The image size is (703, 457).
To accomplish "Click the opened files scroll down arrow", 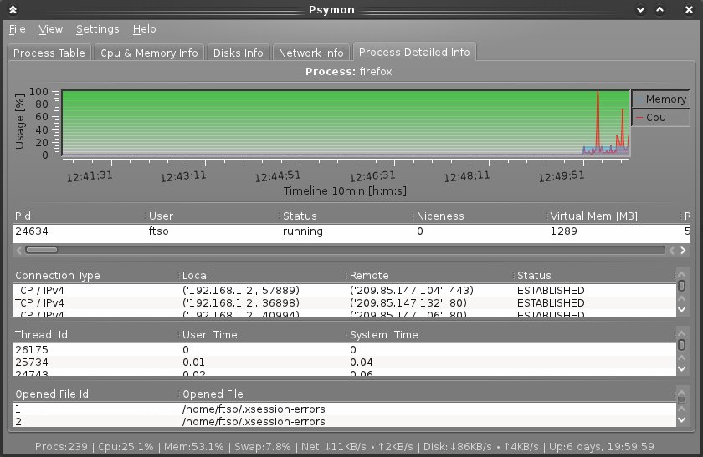I will [682, 420].
